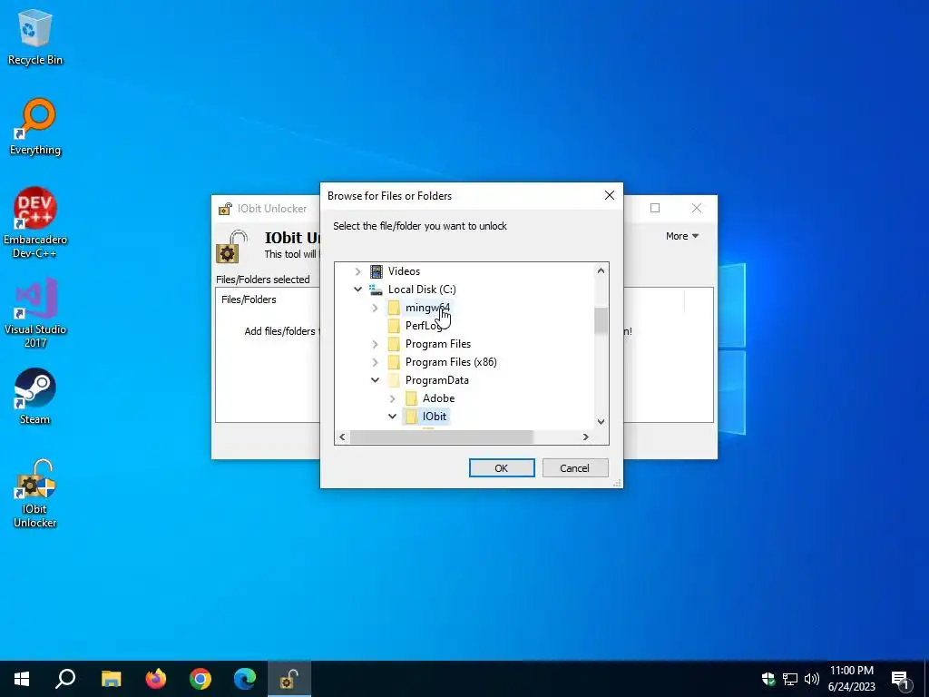The width and height of the screenshot is (929, 697).
Task: Click the tree scroll left arrow
Action: tap(342, 437)
